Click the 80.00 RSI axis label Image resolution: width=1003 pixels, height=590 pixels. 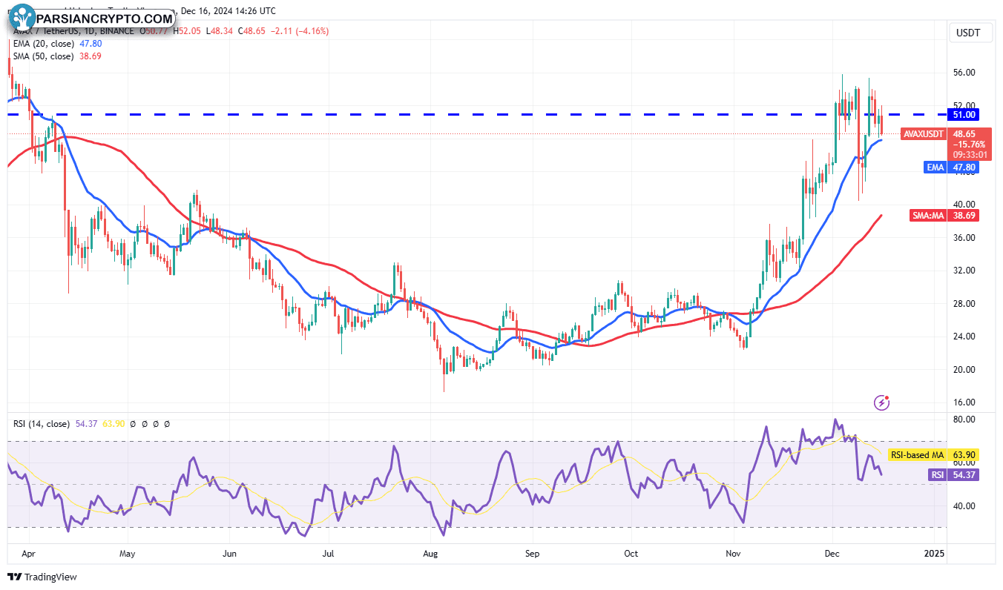pyautogui.click(x=964, y=420)
